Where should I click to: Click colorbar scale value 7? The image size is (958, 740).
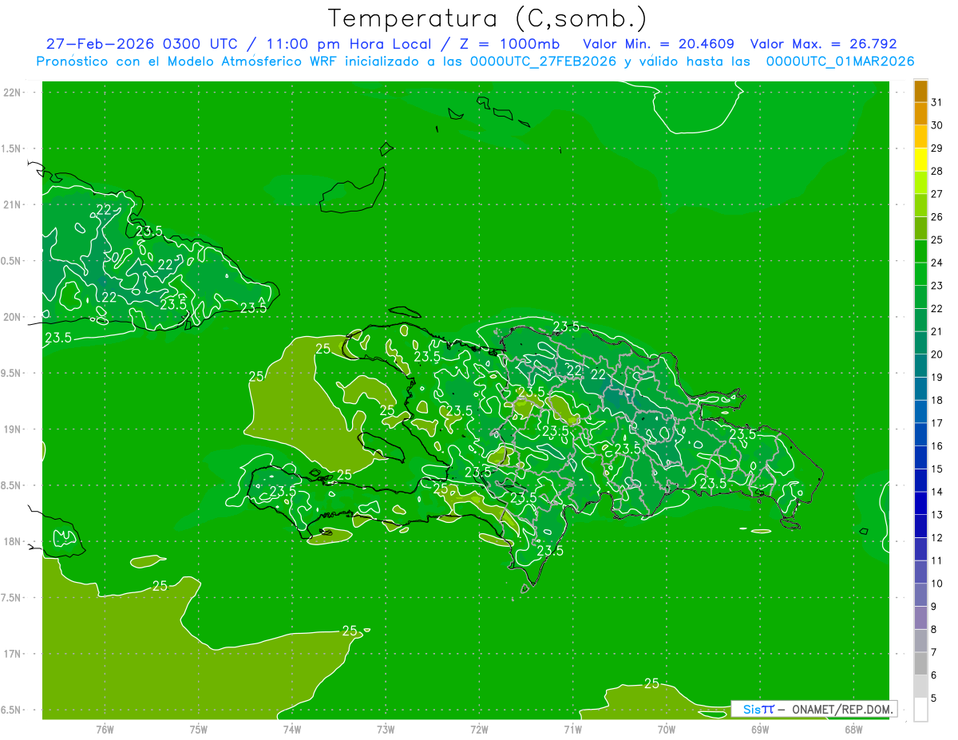tap(934, 652)
